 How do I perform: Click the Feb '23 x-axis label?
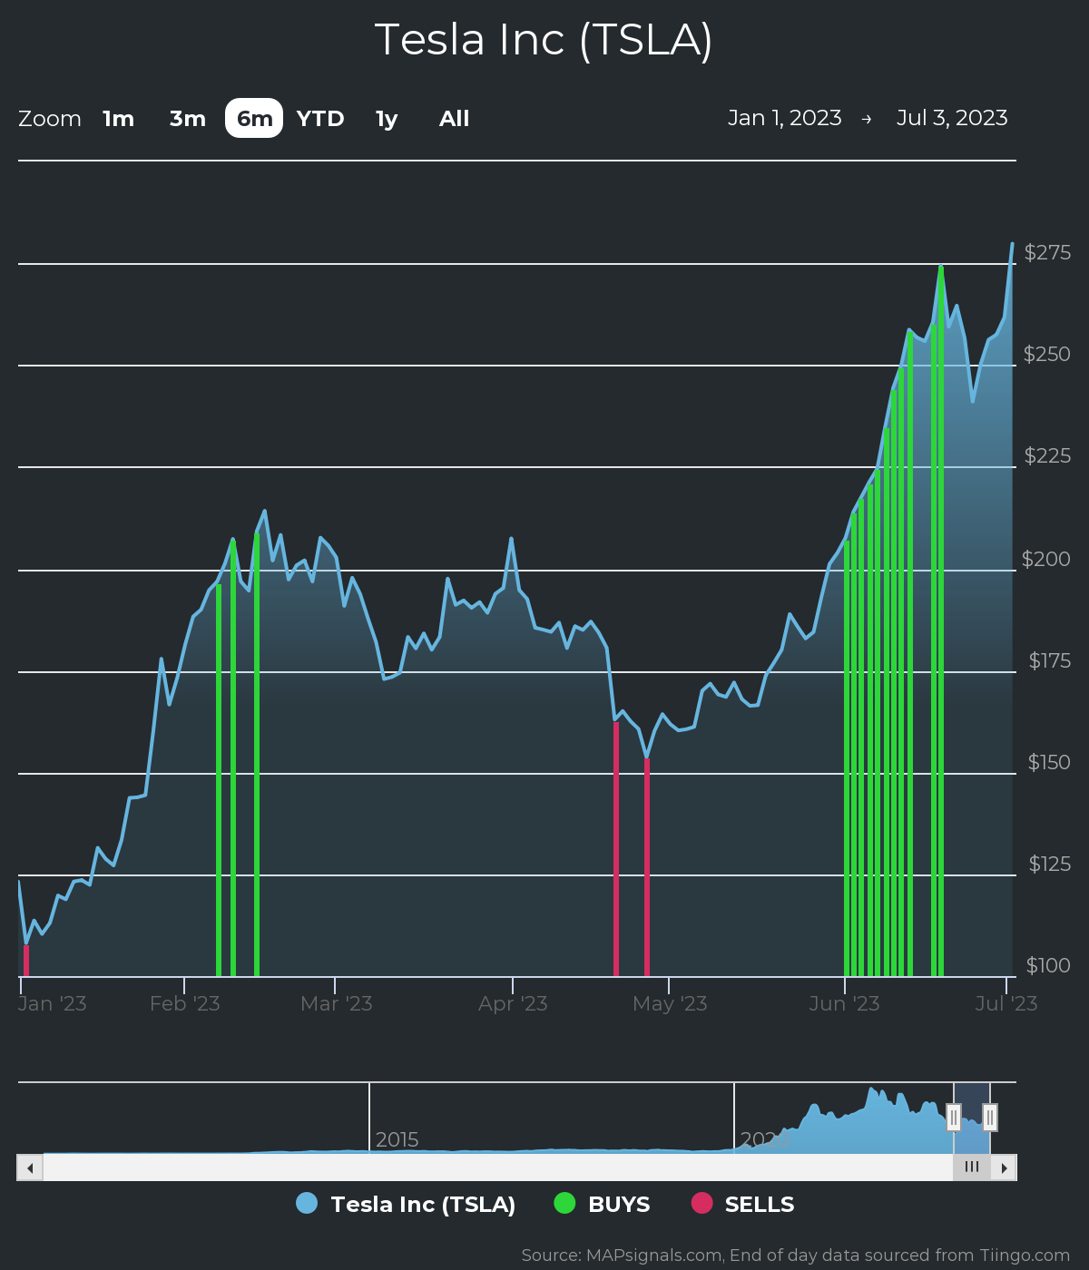185,1003
